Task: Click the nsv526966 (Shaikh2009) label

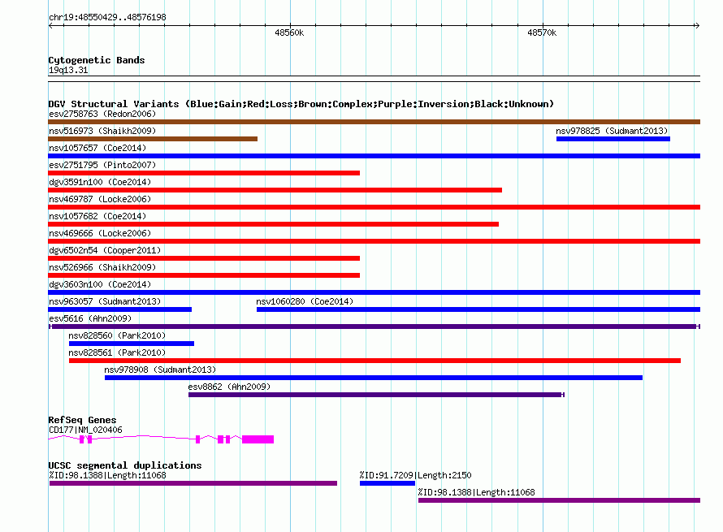Action: point(102,267)
